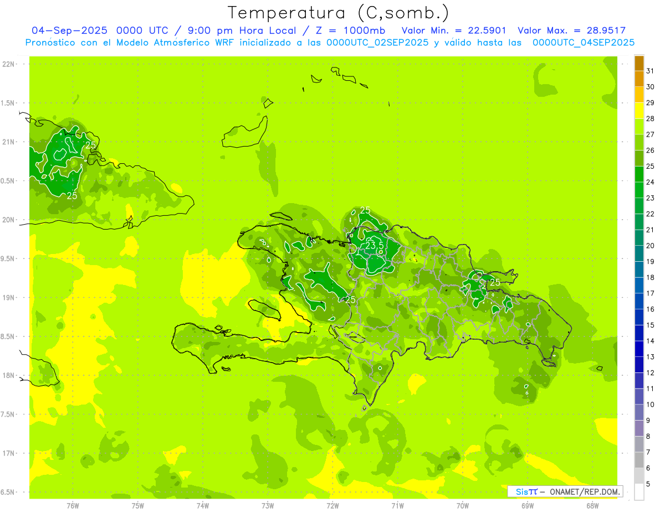This screenshot has height=513, width=665.
Task: Click the "0.5N" latitude label
Action: coord(8,181)
